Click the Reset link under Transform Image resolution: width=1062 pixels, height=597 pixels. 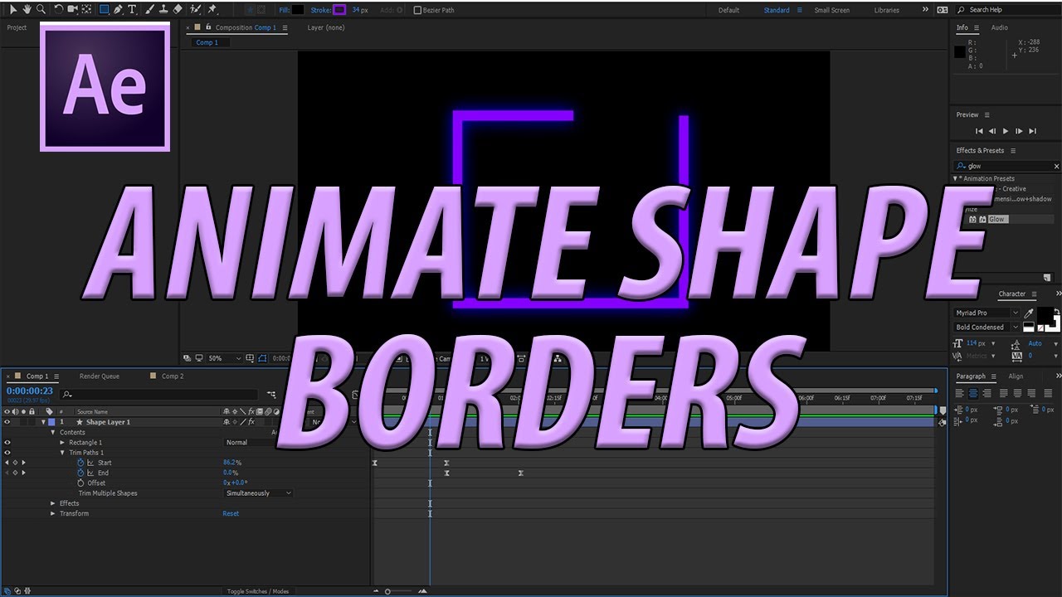tap(231, 513)
